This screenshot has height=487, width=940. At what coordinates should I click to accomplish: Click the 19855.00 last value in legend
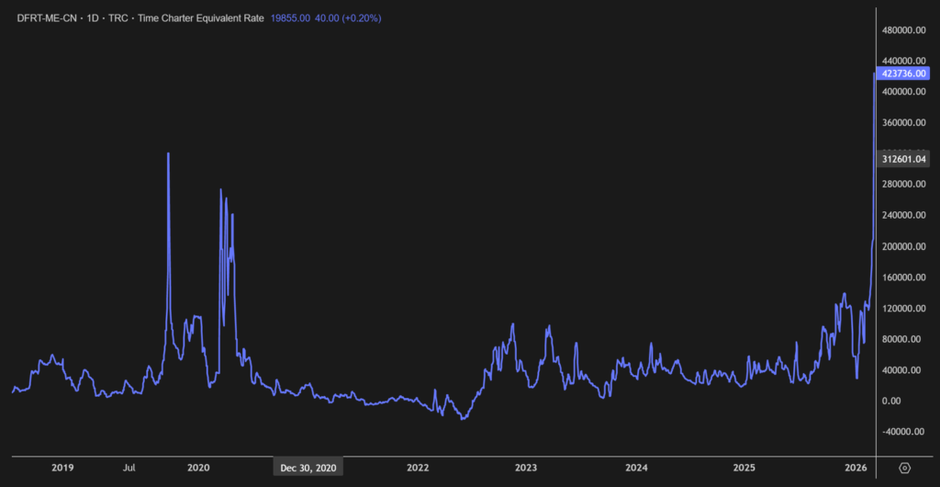pyautogui.click(x=290, y=17)
